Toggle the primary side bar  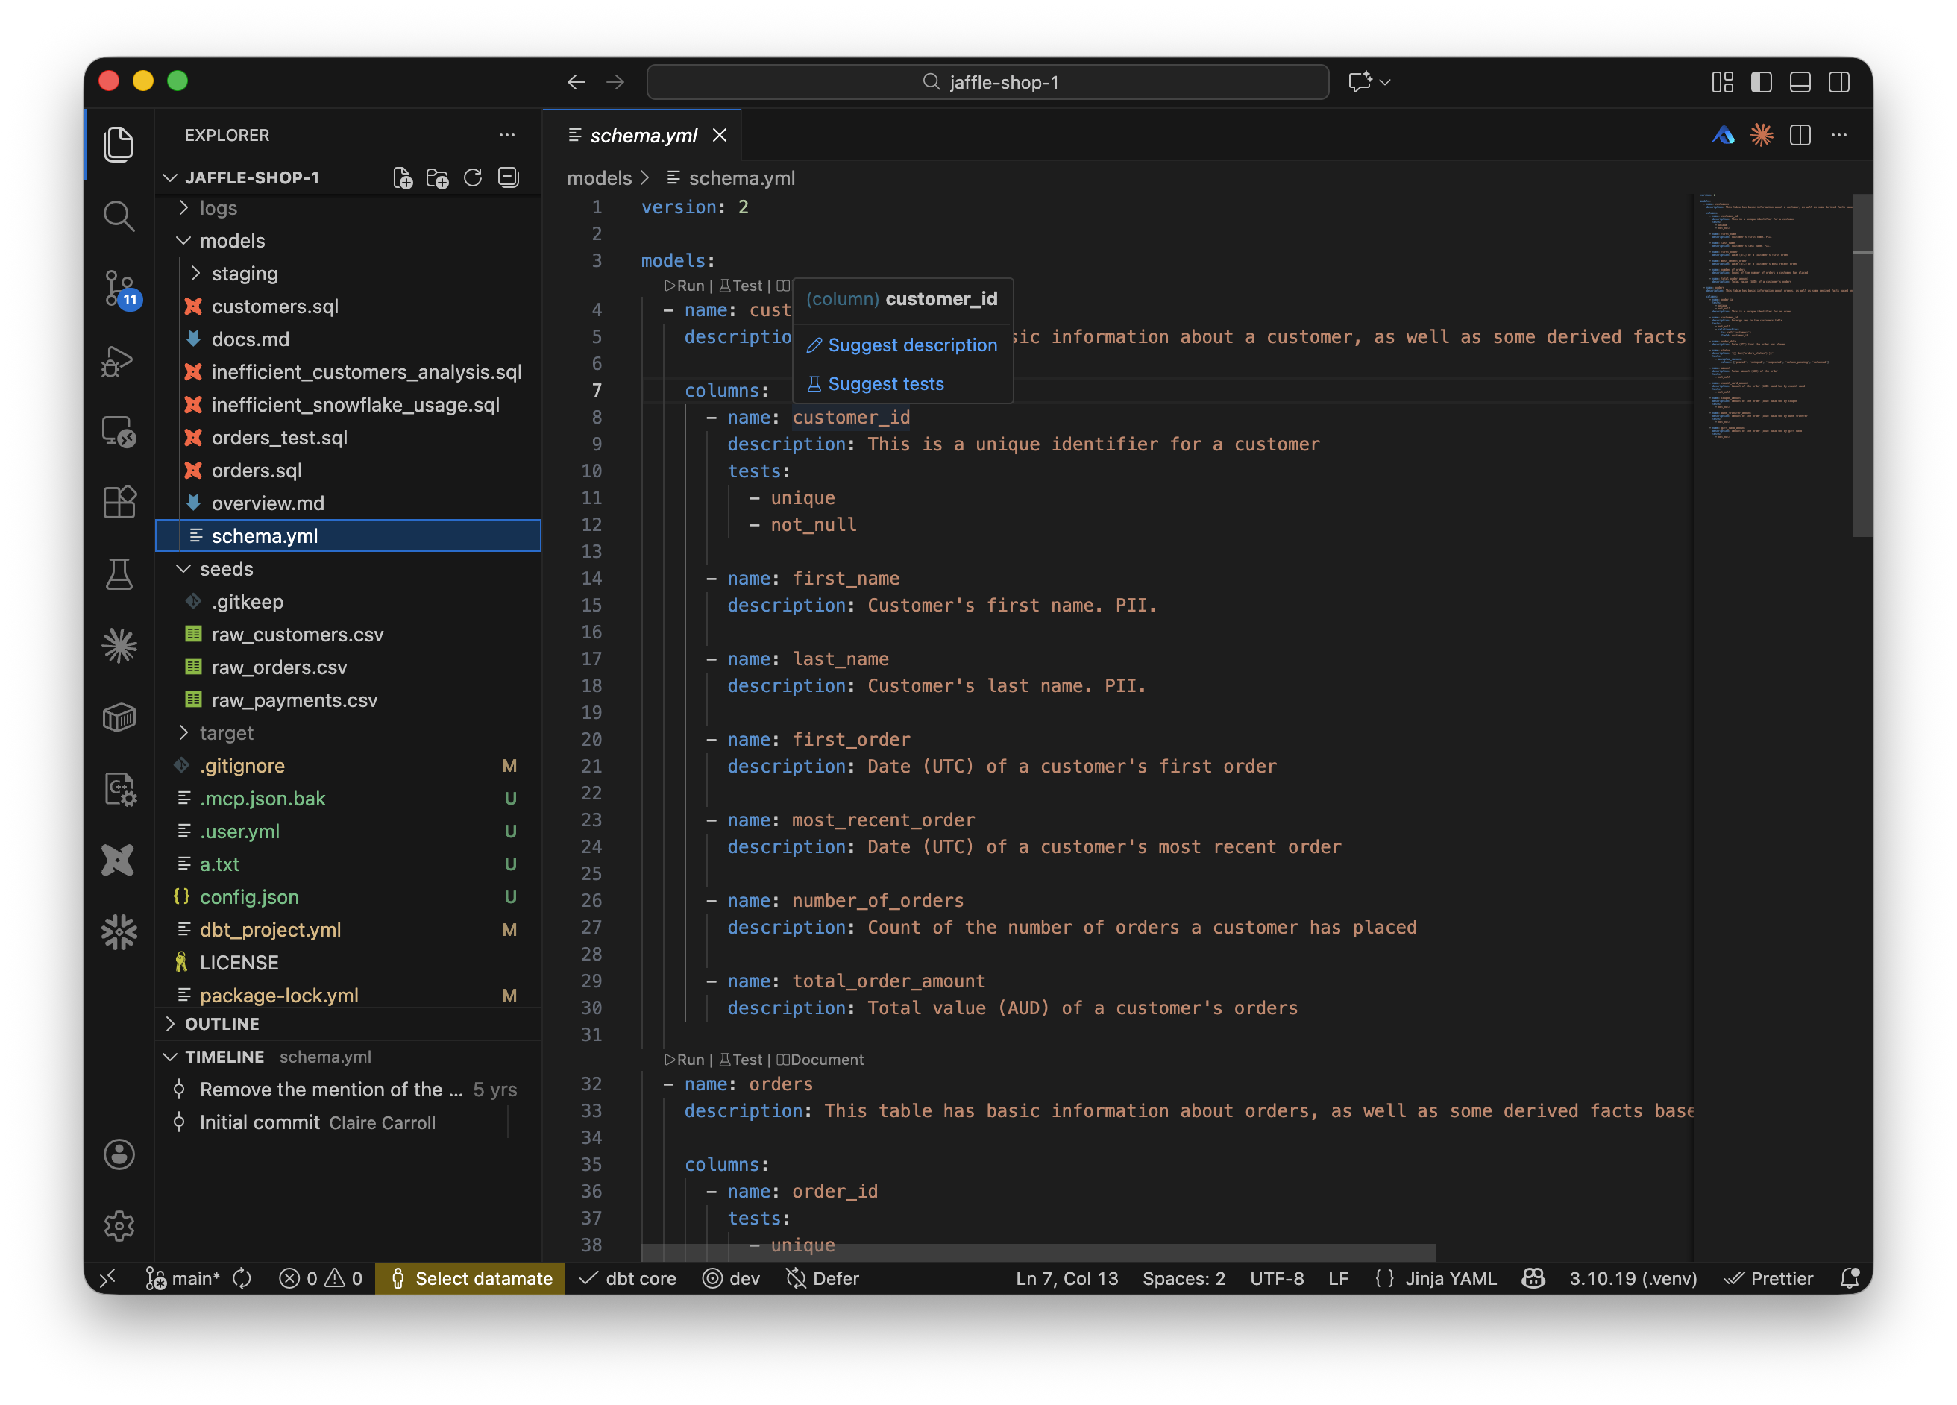pos(1761,82)
